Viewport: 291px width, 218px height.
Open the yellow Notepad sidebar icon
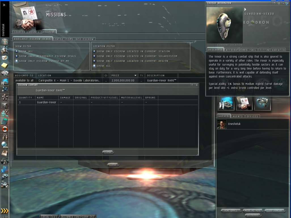coord(5,65)
